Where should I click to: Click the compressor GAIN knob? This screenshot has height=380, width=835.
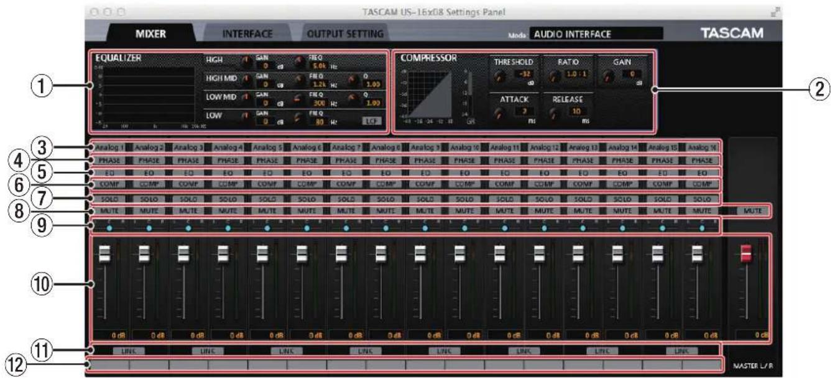point(609,77)
